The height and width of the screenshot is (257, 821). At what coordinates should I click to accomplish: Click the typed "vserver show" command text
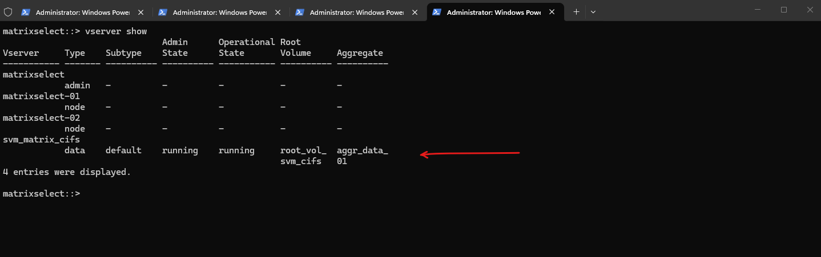tap(116, 31)
